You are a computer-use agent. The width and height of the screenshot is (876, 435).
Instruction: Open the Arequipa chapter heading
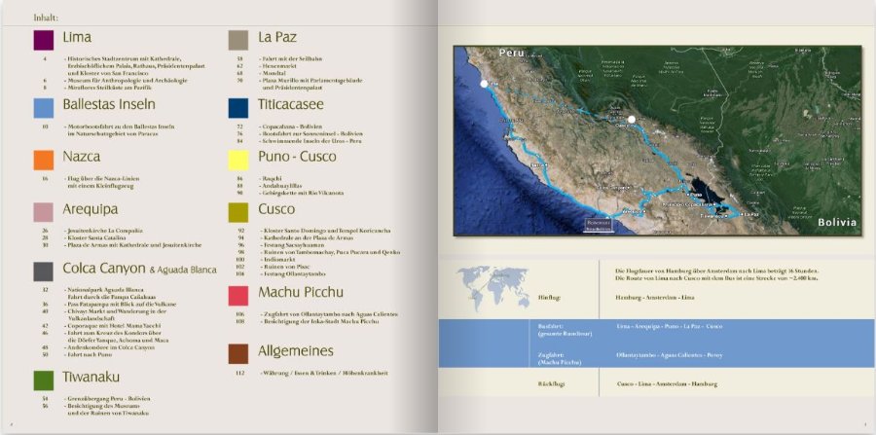(x=90, y=209)
